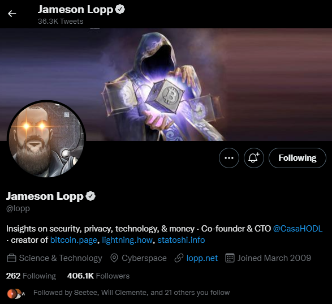Visit the lopp.net website link
Image resolution: width=332 pixels, height=304 pixels.
(x=202, y=258)
